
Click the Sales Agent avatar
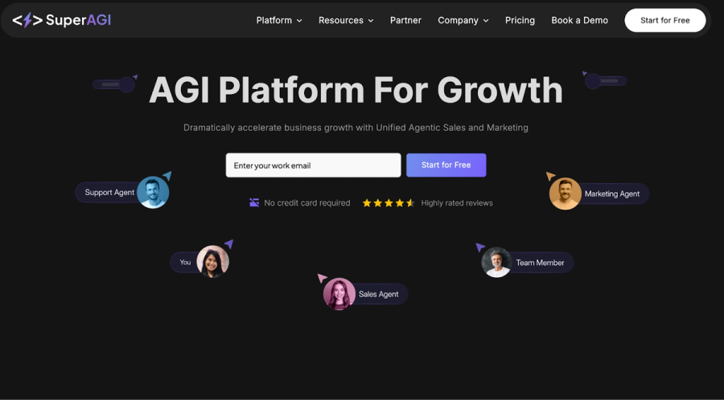339,293
